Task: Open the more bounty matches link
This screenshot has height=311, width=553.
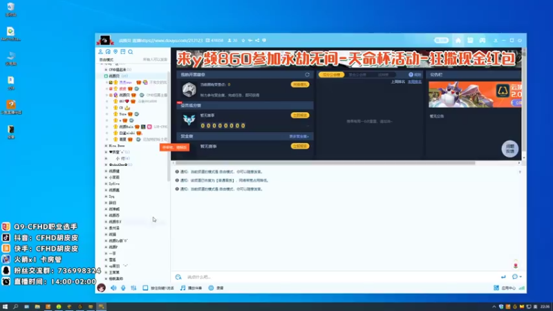Action: tap(299, 136)
